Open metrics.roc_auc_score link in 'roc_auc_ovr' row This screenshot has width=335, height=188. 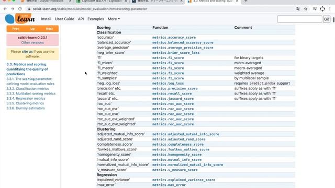click(x=173, y=109)
